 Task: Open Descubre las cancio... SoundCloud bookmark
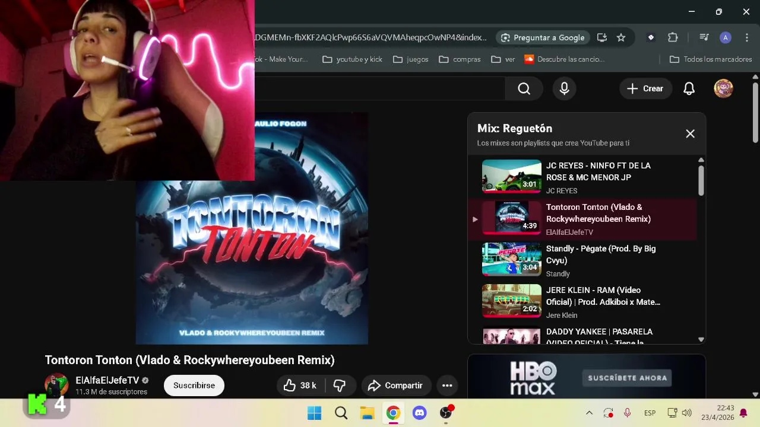(x=564, y=59)
